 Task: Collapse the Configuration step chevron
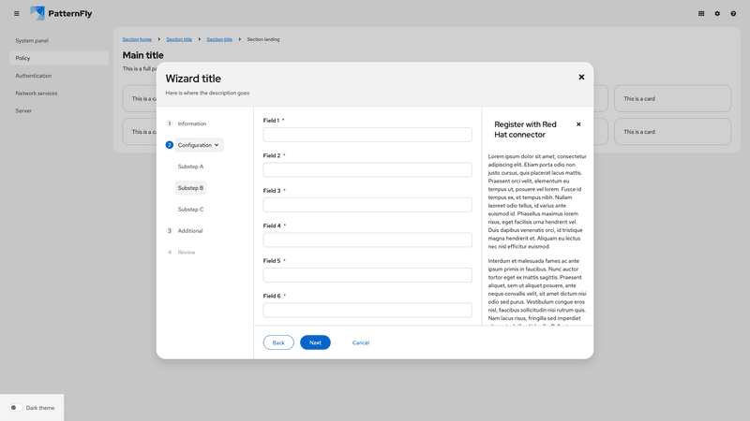pos(217,145)
